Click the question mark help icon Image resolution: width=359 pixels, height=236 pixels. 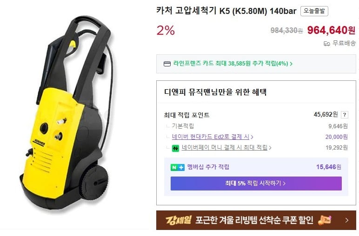pyautogui.click(x=345, y=115)
